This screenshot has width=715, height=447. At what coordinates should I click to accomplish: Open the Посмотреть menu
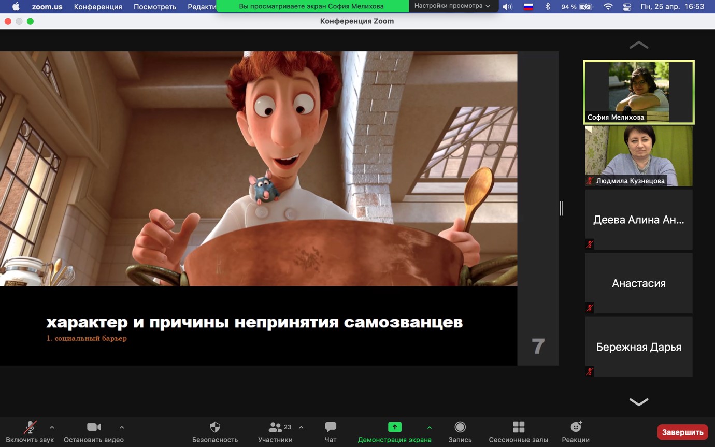(x=155, y=7)
